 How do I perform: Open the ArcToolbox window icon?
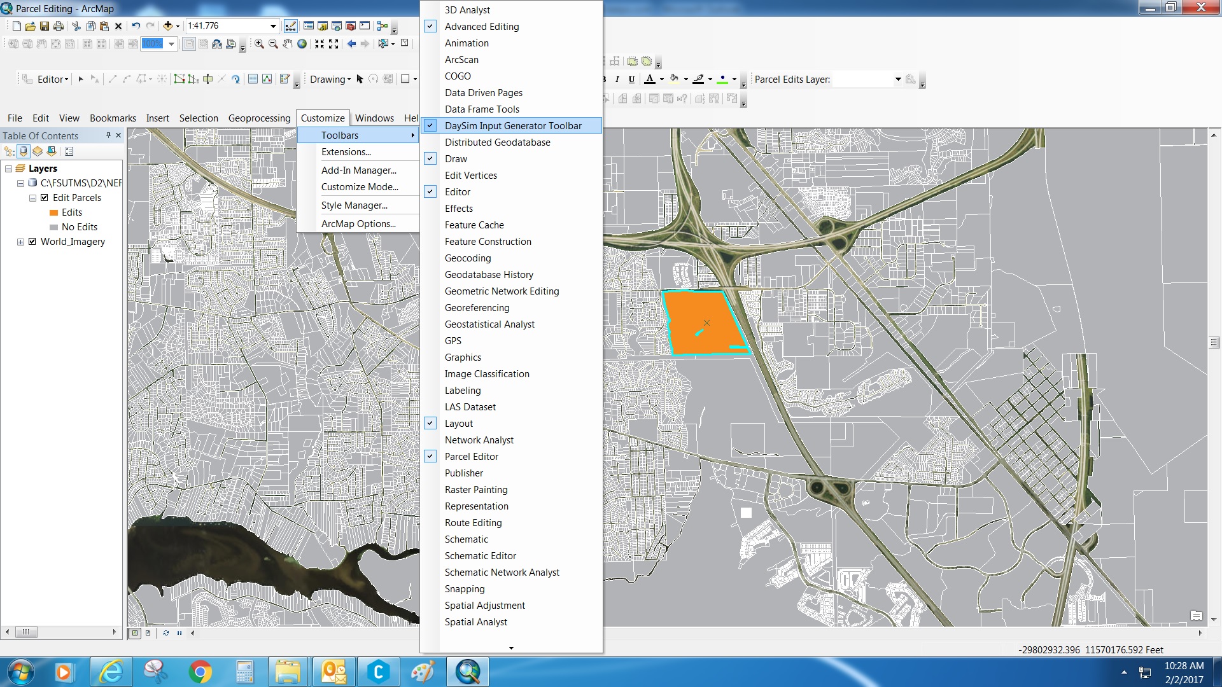tap(351, 26)
